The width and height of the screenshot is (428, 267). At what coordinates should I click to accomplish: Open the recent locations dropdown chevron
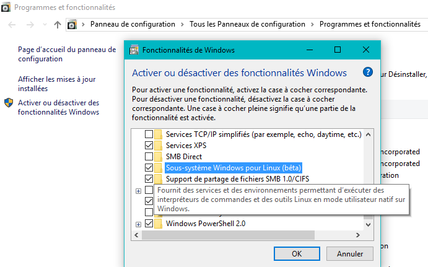[45, 25]
